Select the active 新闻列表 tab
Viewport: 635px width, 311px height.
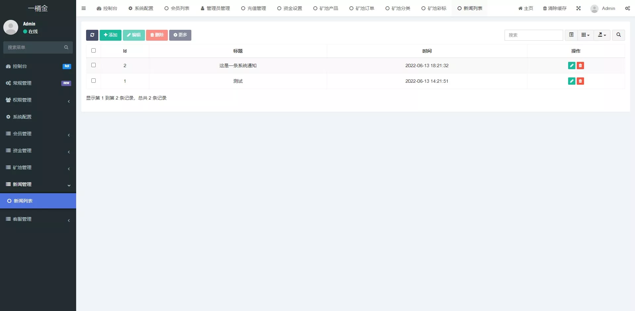coord(470,8)
